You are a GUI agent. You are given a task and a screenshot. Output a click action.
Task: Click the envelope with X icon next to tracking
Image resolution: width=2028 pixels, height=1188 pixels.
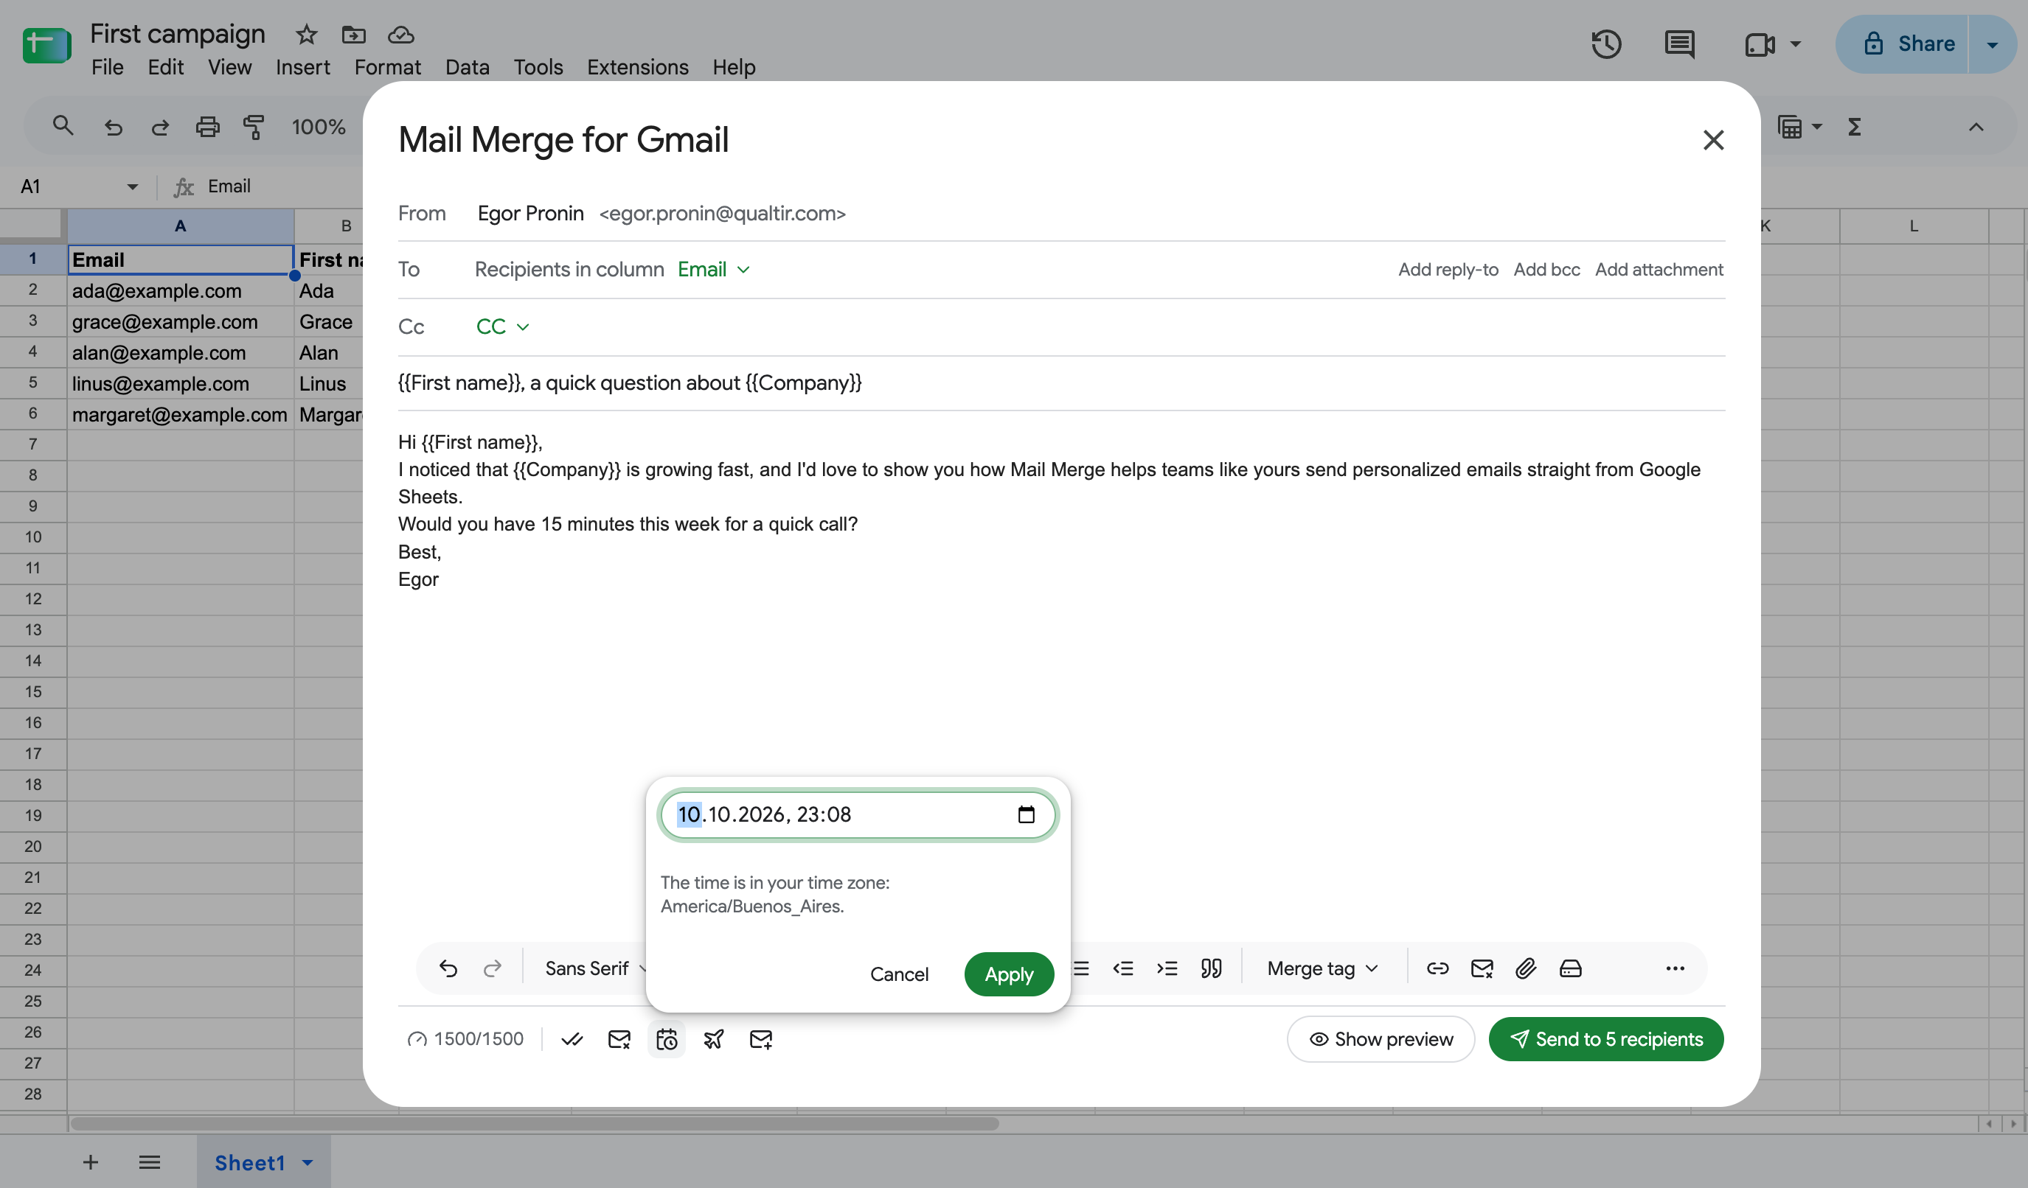(619, 1039)
